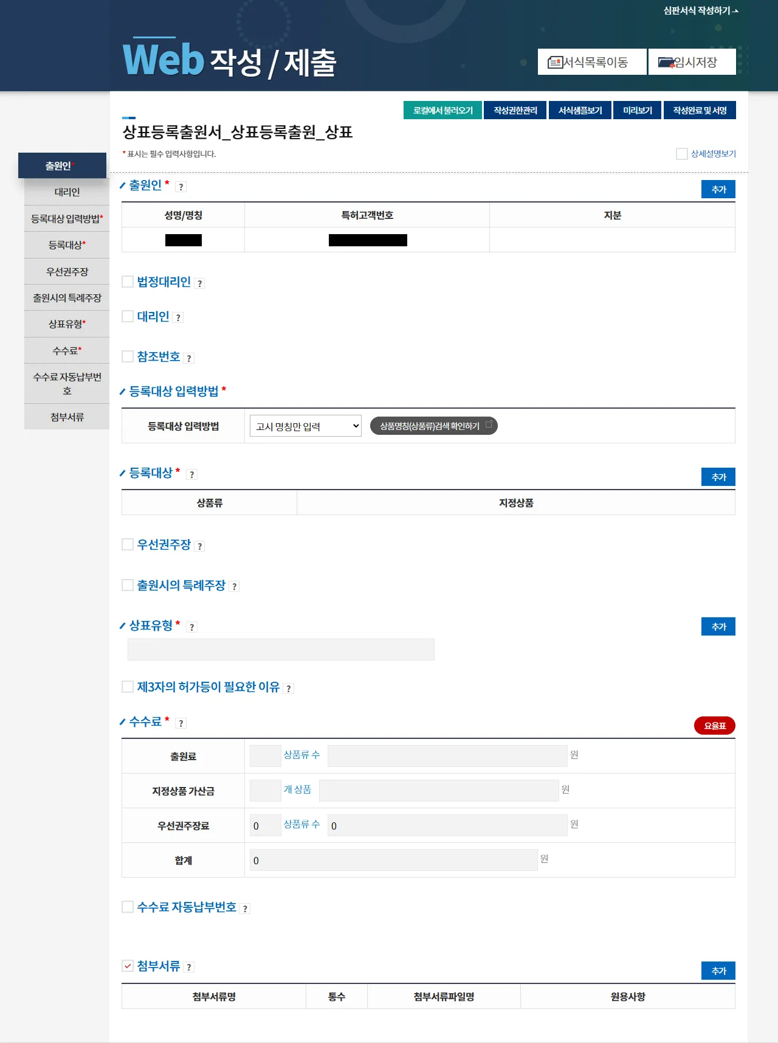Click 상품명칭(상품류)검색 확인하기 button
778x1043 pixels.
click(433, 426)
